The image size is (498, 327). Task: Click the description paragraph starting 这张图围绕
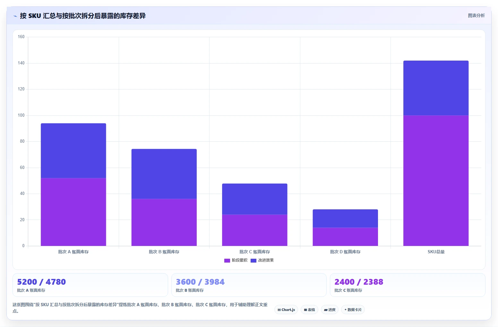tap(140, 308)
